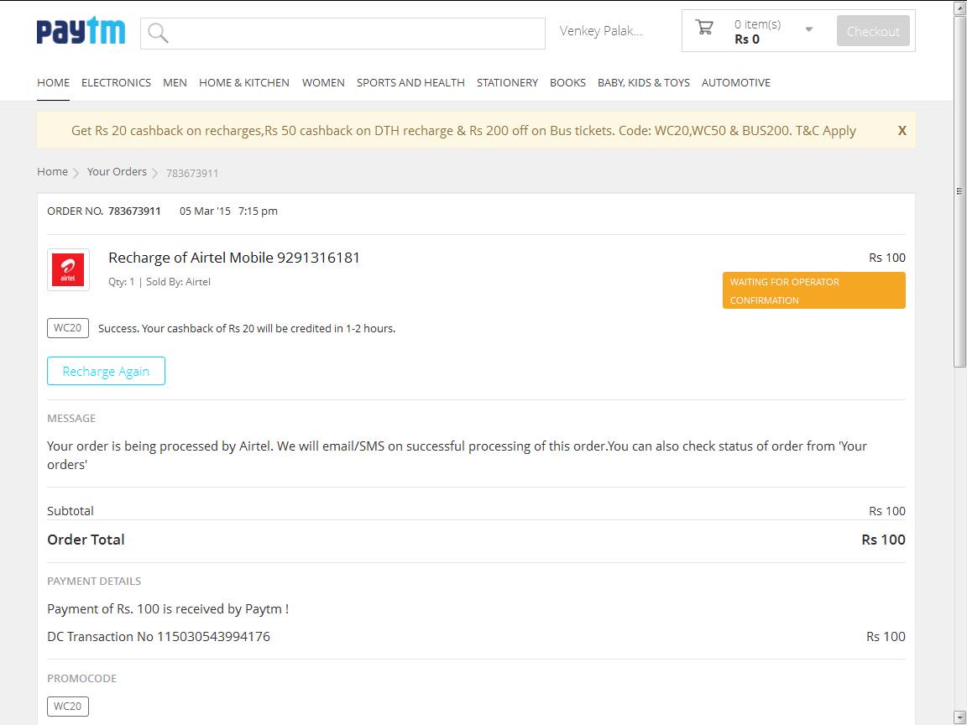The image size is (967, 725).
Task: Click the scrollbar down arrow
Action: (x=959, y=717)
